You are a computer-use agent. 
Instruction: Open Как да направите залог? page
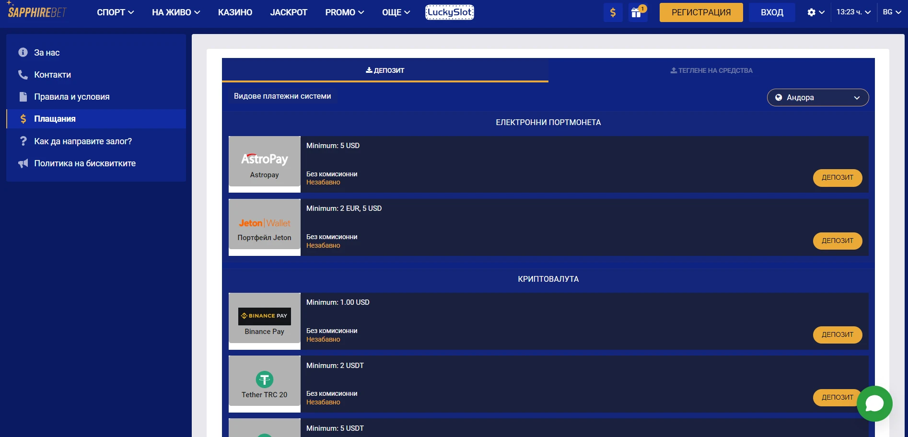83,141
